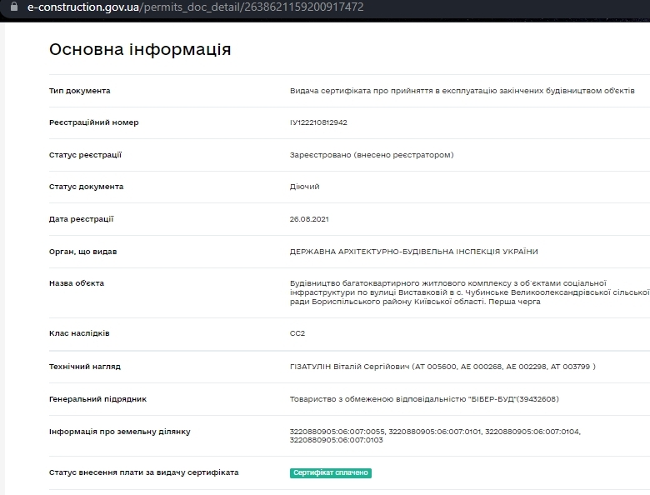Click the 'Генеральний підрядник' label
This screenshot has height=495, width=650.
click(97, 399)
